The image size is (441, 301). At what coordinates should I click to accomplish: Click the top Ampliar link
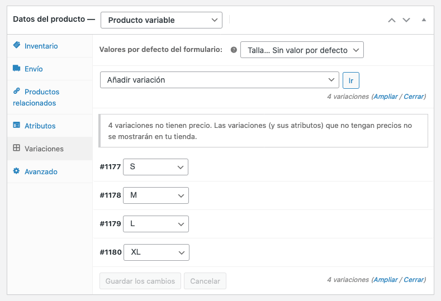(x=386, y=97)
